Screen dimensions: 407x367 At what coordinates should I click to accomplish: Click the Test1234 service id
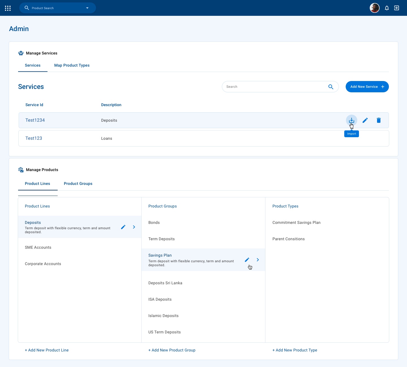pyautogui.click(x=35, y=120)
